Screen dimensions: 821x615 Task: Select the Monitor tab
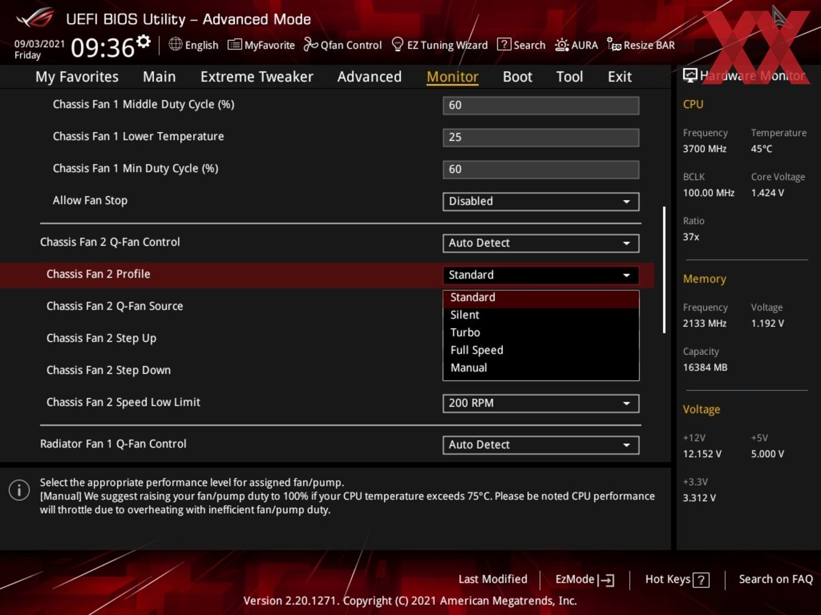coord(453,77)
